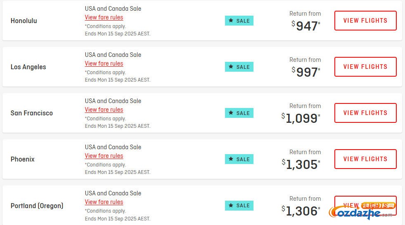View flights to Honolulu
Image resolution: width=405 pixels, height=225 pixels.
[365, 21]
